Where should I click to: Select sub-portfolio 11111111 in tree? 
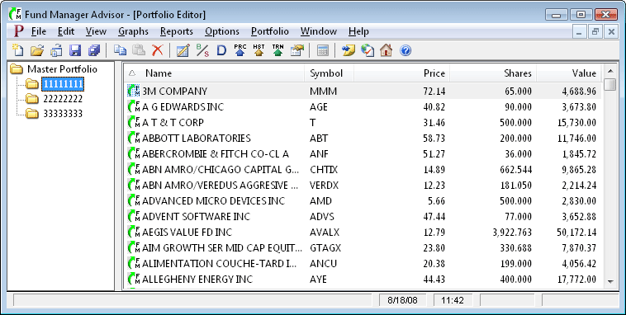coord(63,84)
